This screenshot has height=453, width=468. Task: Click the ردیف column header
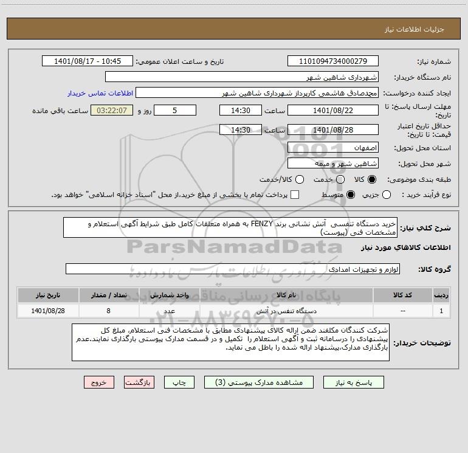[441, 295]
